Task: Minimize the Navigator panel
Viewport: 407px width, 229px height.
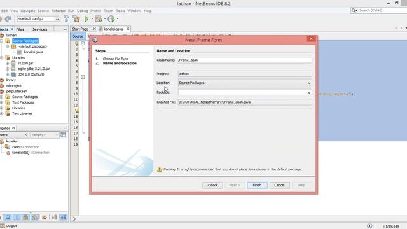Action: 65,128
